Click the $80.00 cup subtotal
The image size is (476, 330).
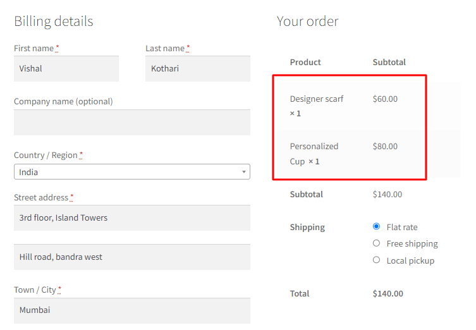pyautogui.click(x=385, y=146)
